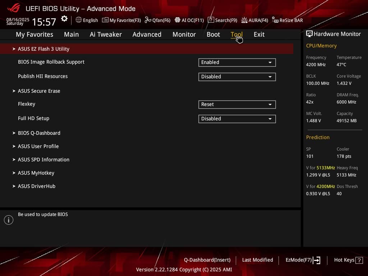
Task: Open the My Favorites tab
Action: [x=34, y=34]
